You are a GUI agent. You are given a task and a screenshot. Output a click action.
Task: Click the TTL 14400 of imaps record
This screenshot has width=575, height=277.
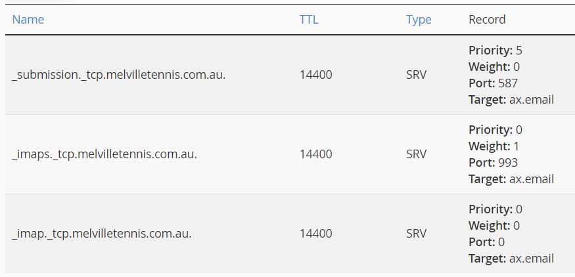[x=315, y=154]
